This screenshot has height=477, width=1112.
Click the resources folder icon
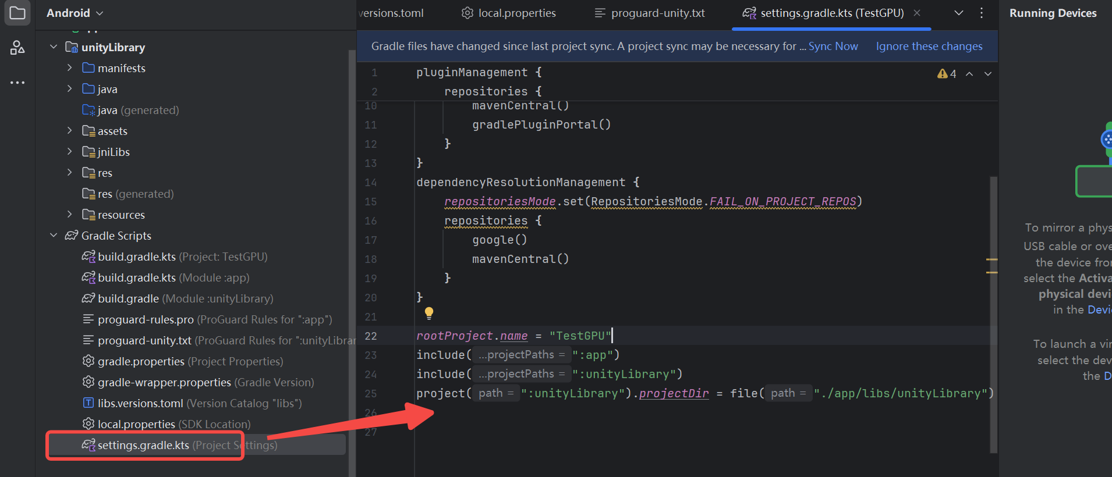tap(88, 214)
